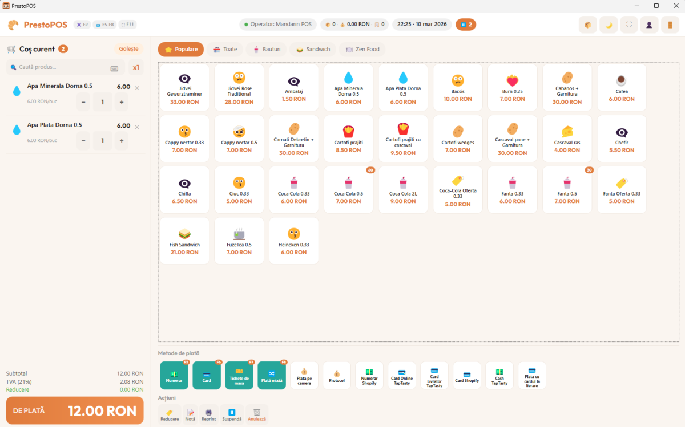Suspend the current order with Suspendă
Viewport: 685px width, 427px height.
(x=232, y=414)
